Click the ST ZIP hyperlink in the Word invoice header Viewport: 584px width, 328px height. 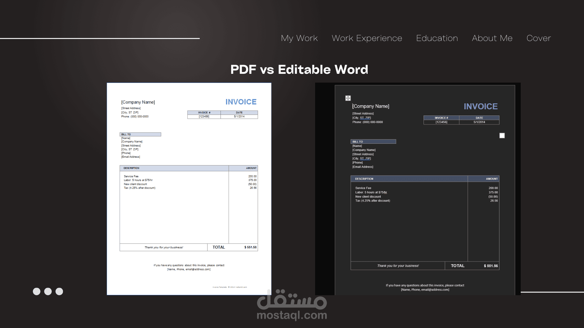click(365, 118)
